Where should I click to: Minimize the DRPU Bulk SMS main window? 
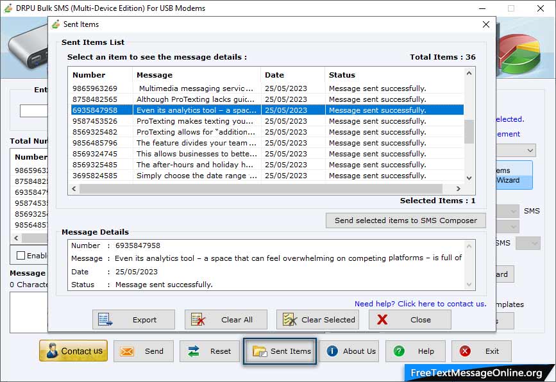tap(482, 8)
